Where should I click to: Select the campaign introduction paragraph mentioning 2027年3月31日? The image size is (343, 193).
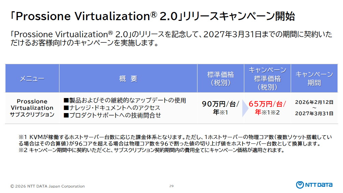(171, 39)
